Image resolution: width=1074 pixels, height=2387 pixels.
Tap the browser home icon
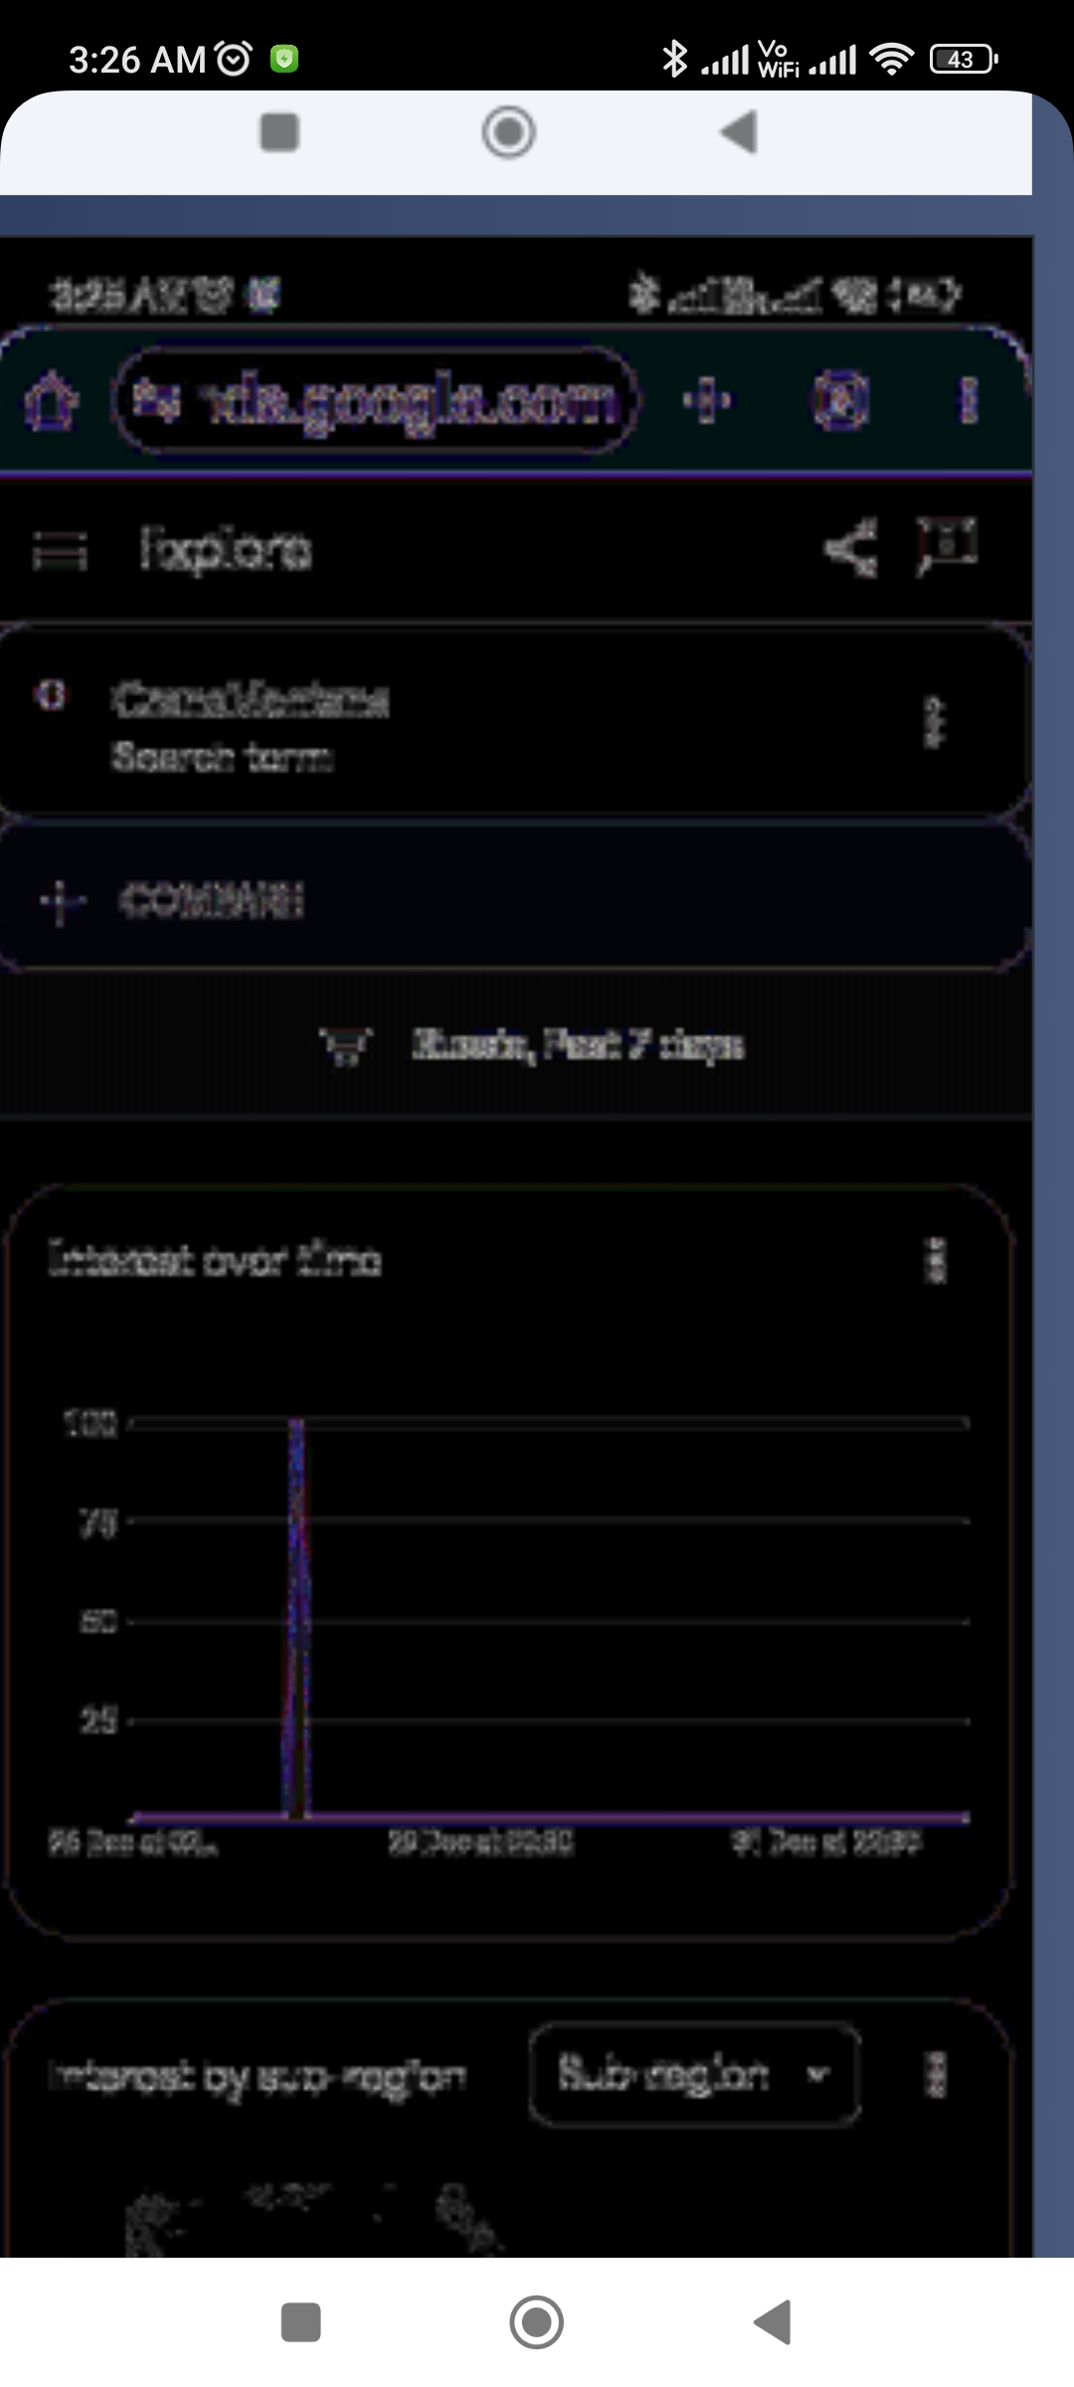[52, 401]
